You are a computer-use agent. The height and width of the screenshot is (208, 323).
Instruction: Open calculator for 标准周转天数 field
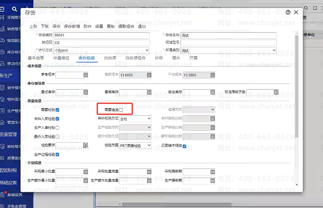[276, 92]
